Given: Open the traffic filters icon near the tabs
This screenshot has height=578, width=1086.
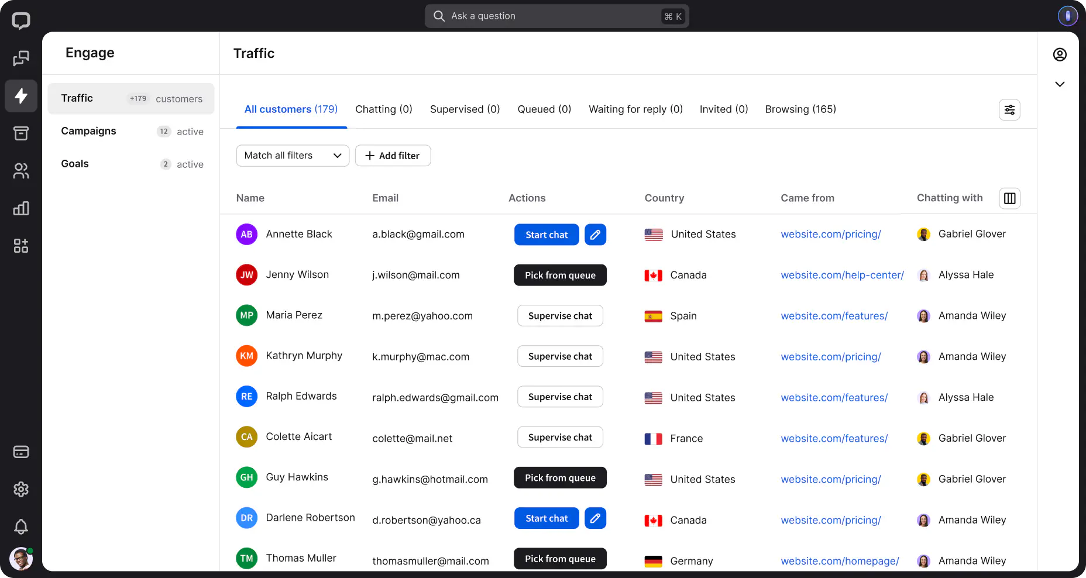Looking at the screenshot, I should coord(1009,109).
